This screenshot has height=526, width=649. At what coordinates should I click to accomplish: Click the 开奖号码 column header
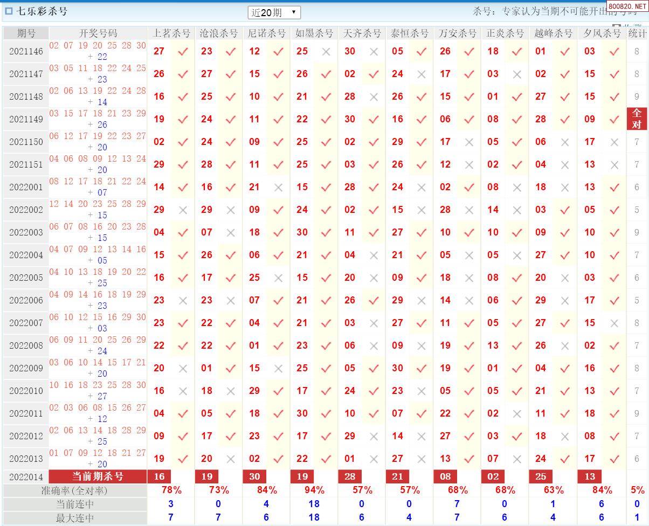click(98, 33)
